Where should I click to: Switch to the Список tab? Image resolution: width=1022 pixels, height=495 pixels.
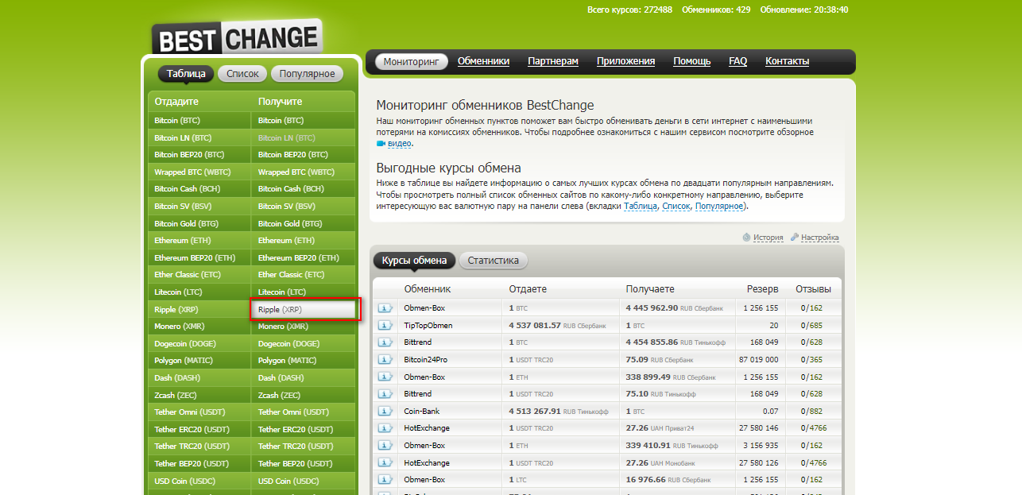coord(242,74)
